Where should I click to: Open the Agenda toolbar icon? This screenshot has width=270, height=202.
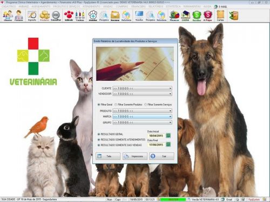(x=32, y=16)
